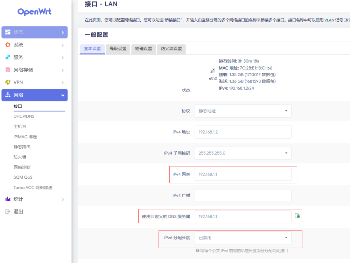Go to the 网络诊断 page
This screenshot has width=350, height=263.
pos(22,167)
